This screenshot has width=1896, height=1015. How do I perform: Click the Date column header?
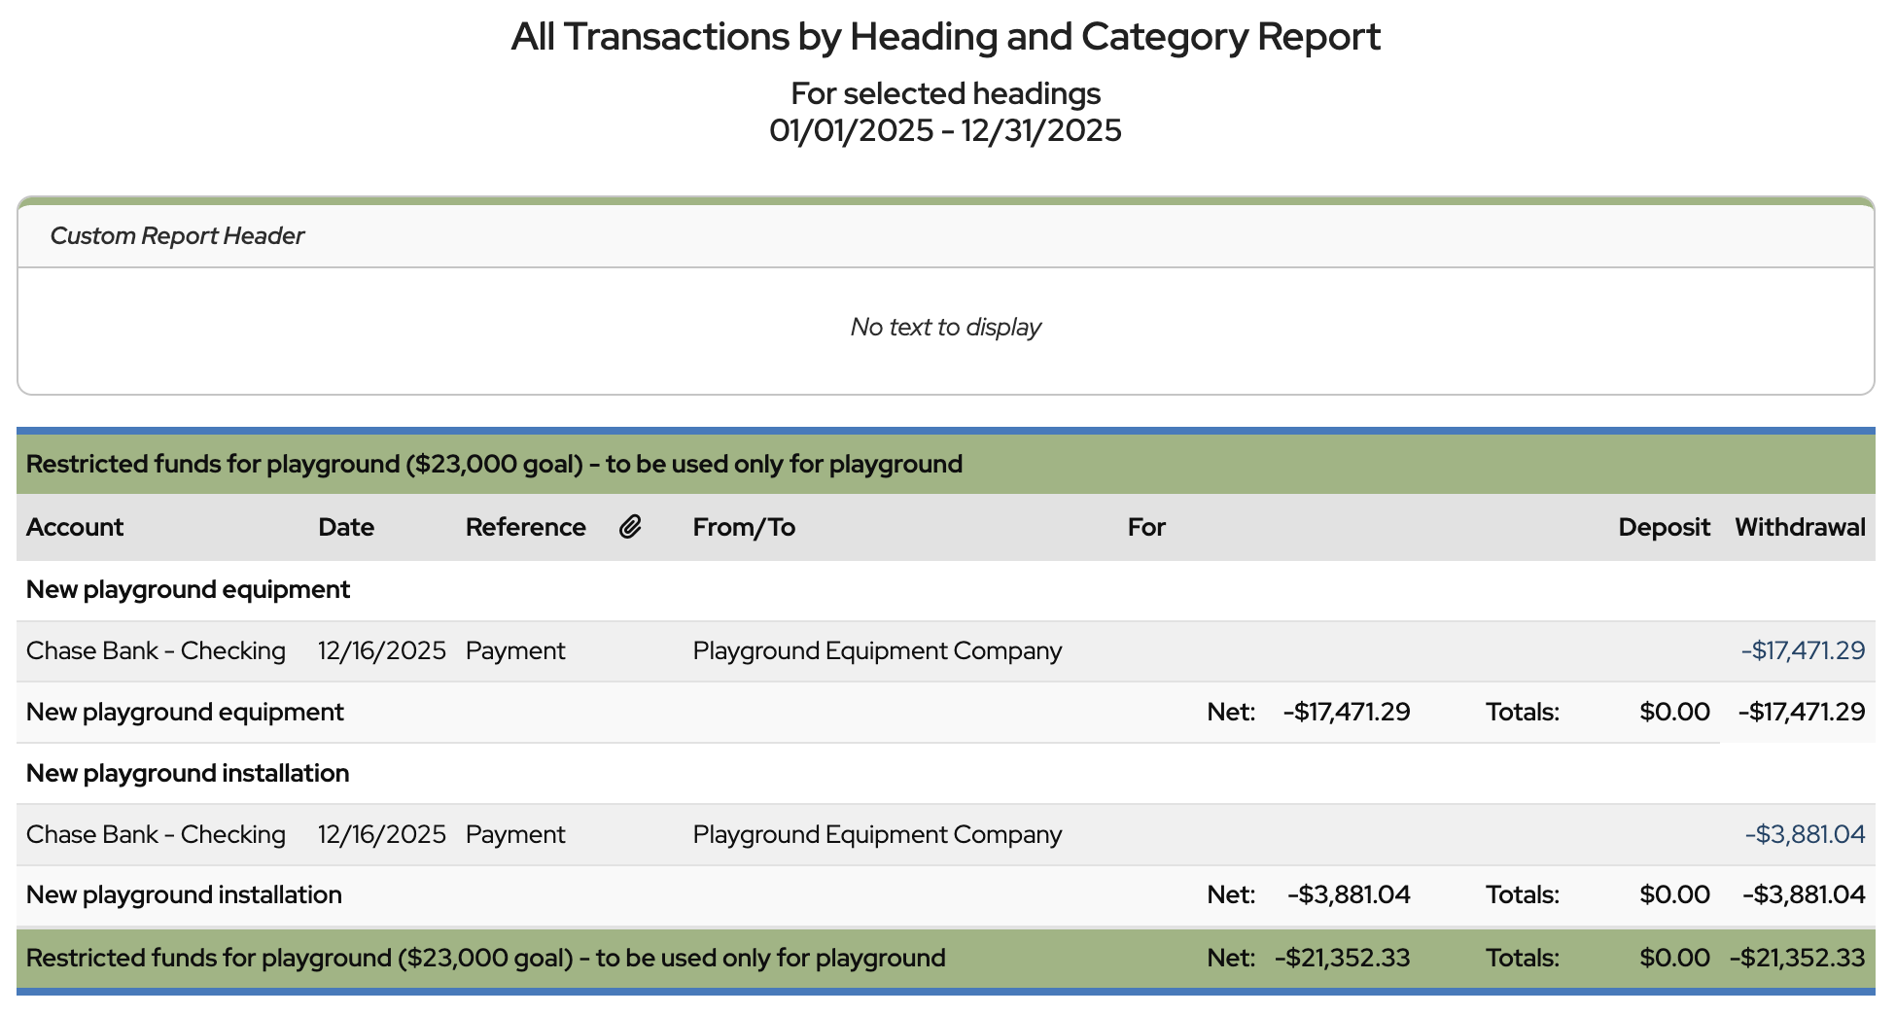tap(346, 527)
